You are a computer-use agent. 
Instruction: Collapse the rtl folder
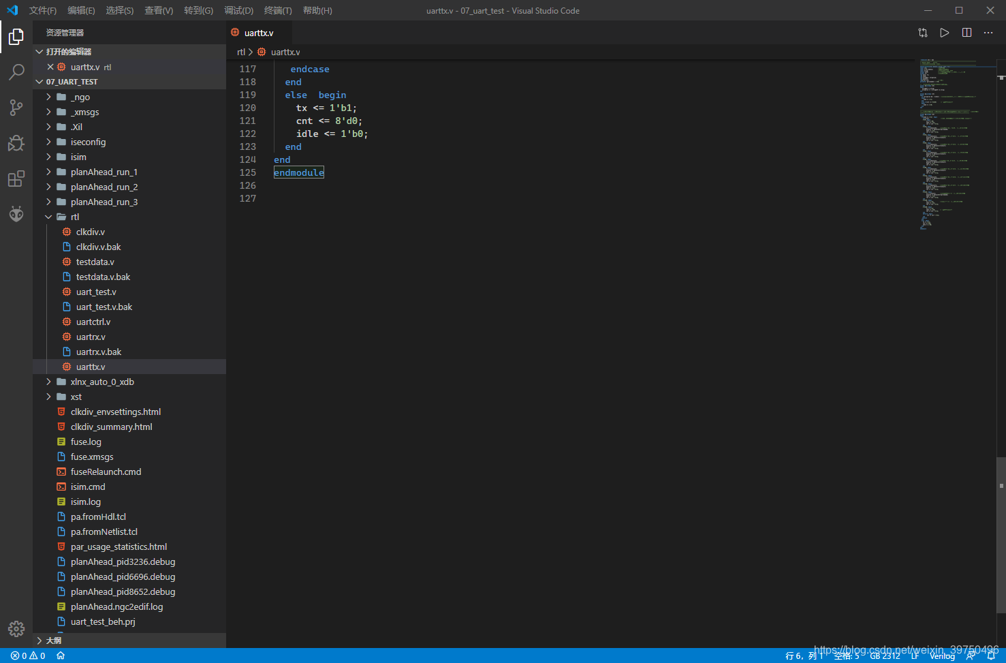click(x=129, y=217)
